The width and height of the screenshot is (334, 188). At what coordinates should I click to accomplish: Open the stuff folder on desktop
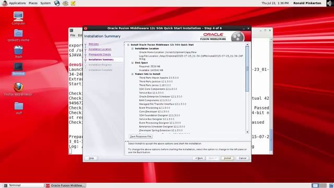[x=19, y=108]
